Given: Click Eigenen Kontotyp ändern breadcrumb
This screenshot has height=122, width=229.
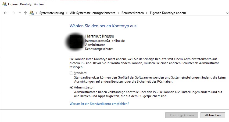Looking at the screenshot, I should coord(168,13).
